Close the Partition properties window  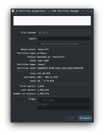click(x=91, y=11)
